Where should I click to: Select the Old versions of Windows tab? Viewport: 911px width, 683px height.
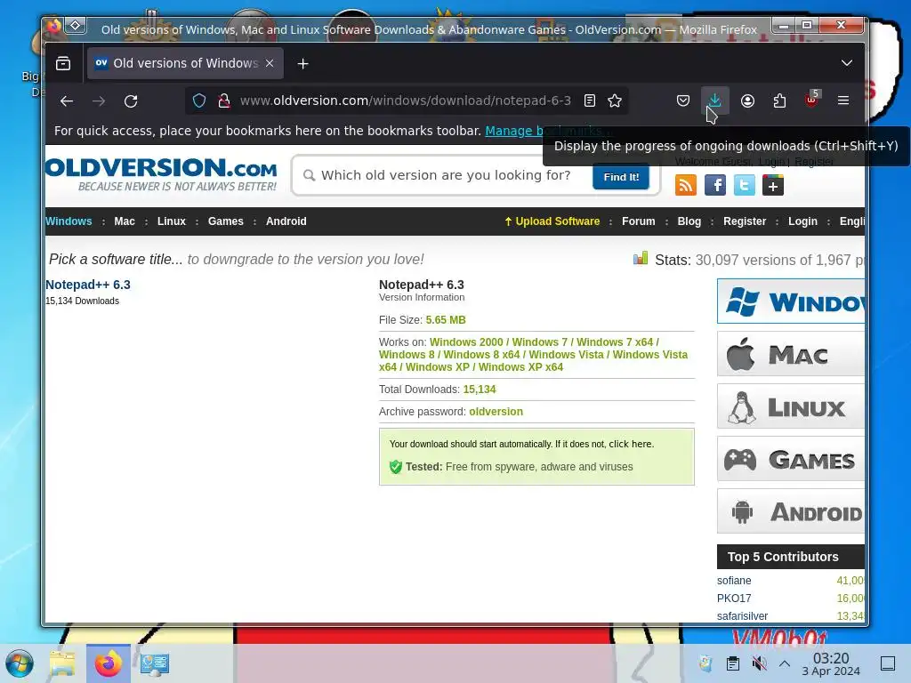[185, 63]
